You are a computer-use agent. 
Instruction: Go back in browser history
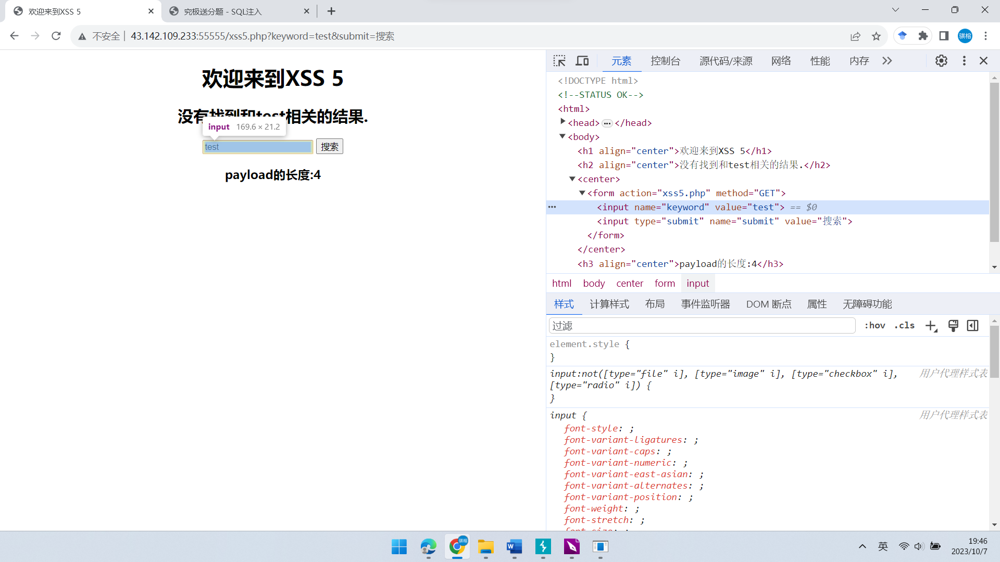[x=14, y=36]
